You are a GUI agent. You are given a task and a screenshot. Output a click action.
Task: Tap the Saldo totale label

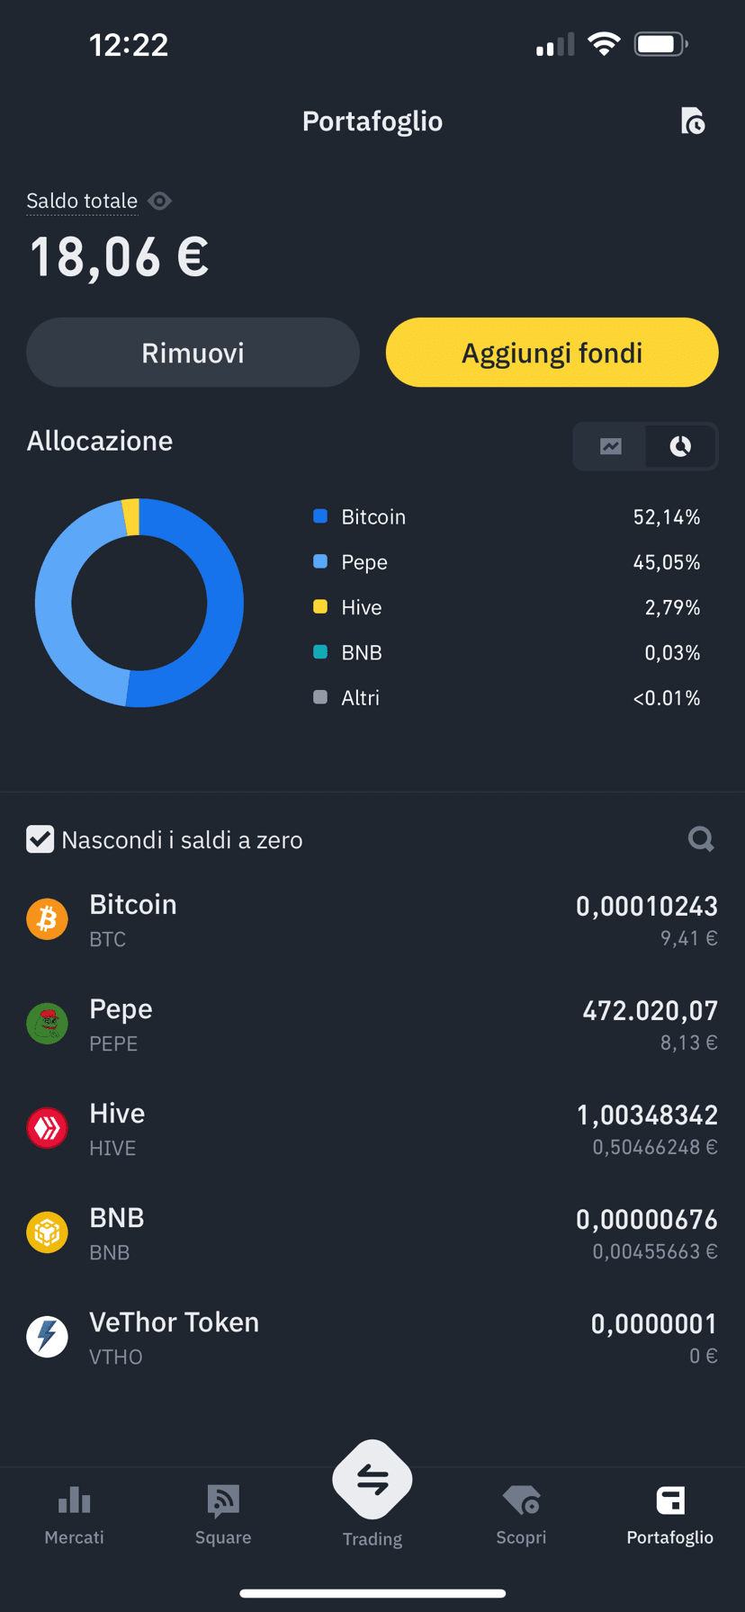[82, 201]
